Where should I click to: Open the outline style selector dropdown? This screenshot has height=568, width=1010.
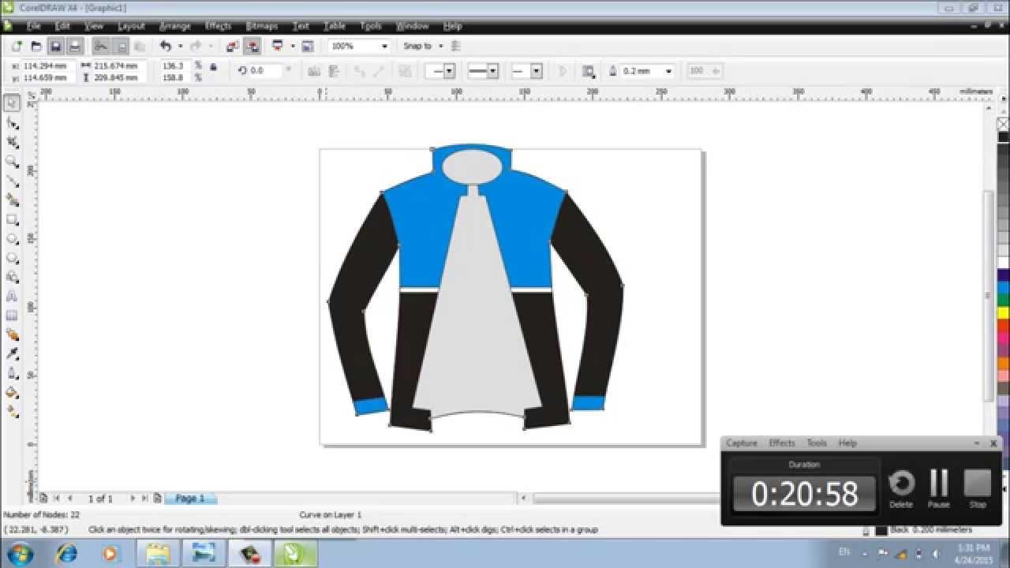pyautogui.click(x=492, y=71)
